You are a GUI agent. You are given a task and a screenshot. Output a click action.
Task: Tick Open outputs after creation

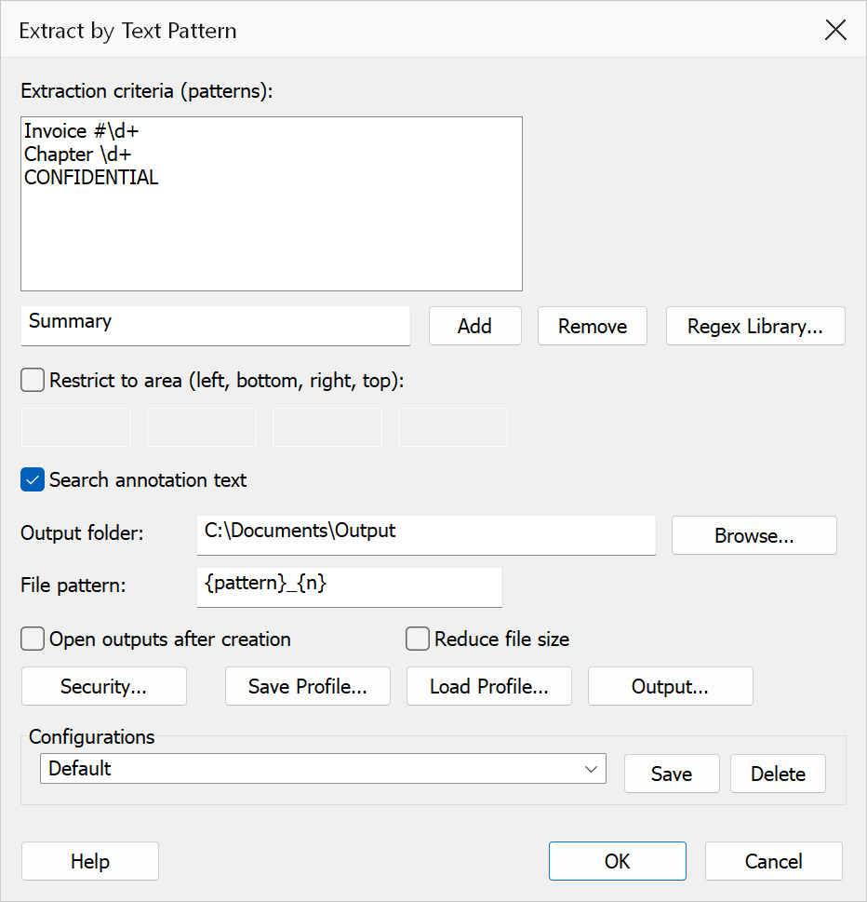click(x=33, y=639)
